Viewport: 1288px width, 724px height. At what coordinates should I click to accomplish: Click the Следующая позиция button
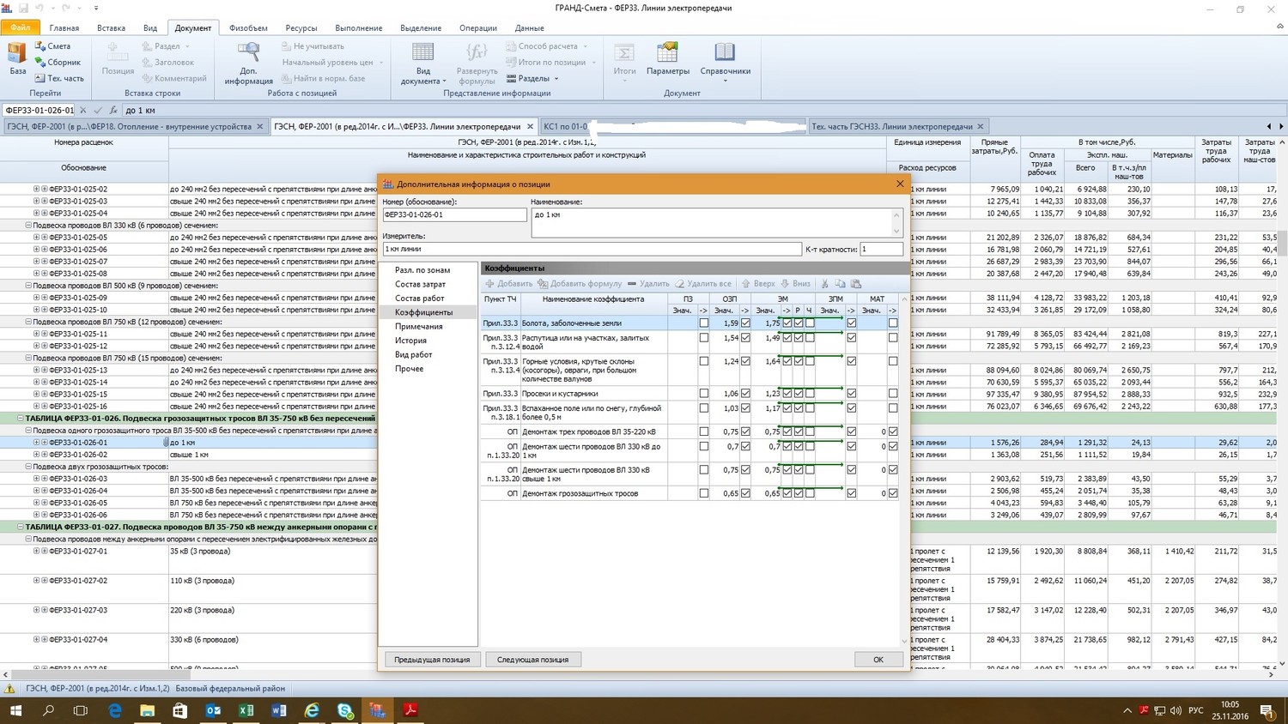pos(532,660)
